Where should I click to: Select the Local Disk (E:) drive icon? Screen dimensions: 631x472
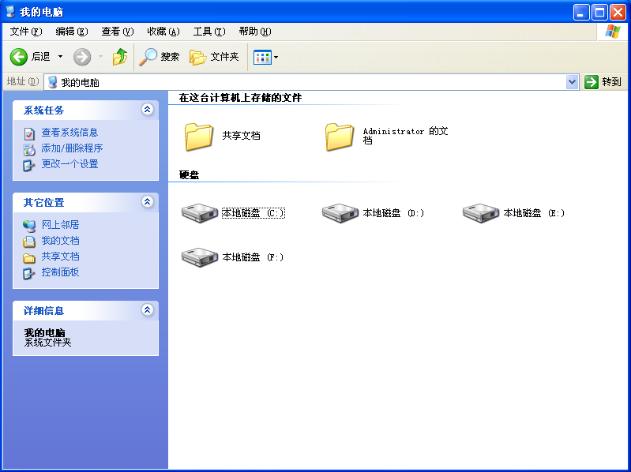pos(481,212)
